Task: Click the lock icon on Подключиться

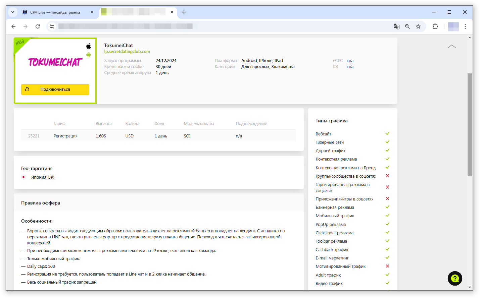Action: click(27, 89)
